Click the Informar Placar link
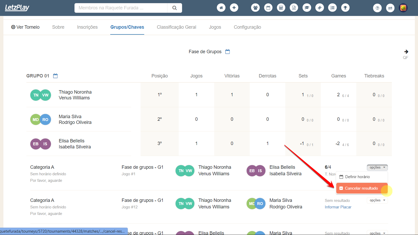418x235 pixels. pos(338,207)
